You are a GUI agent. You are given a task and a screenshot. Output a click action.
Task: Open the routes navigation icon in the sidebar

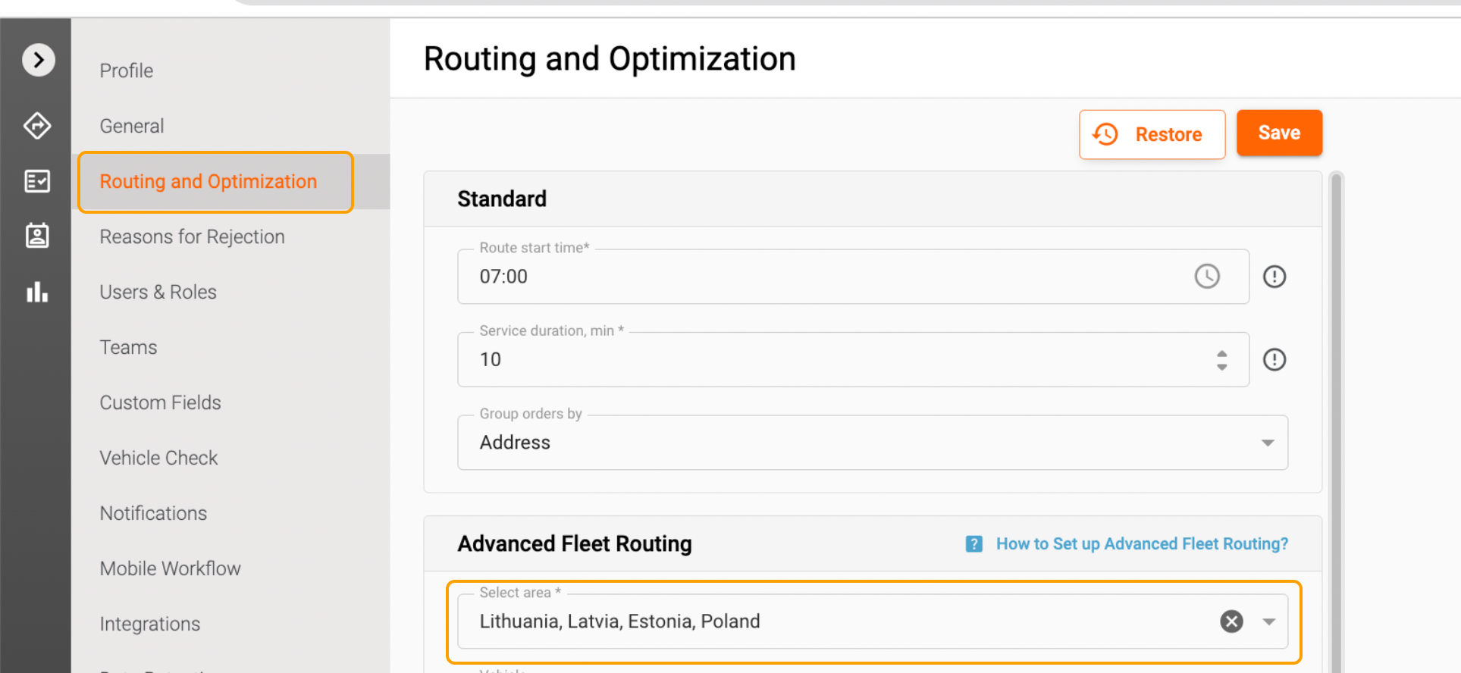click(37, 126)
